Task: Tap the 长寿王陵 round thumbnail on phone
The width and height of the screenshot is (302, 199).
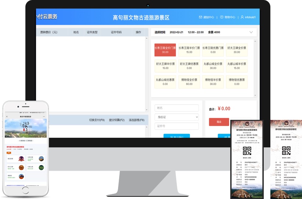Action: [x=41, y=159]
